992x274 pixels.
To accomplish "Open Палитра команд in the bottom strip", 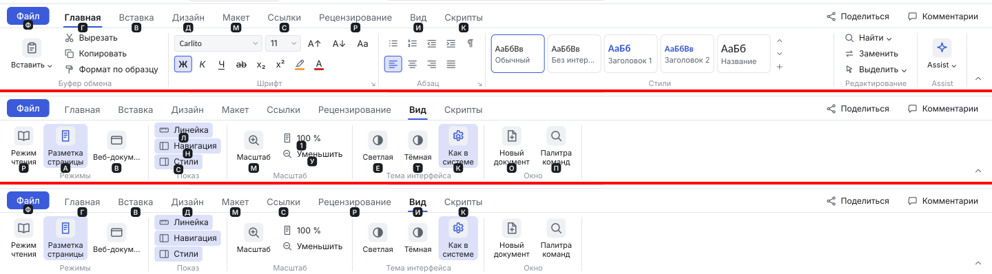I will (555, 238).
